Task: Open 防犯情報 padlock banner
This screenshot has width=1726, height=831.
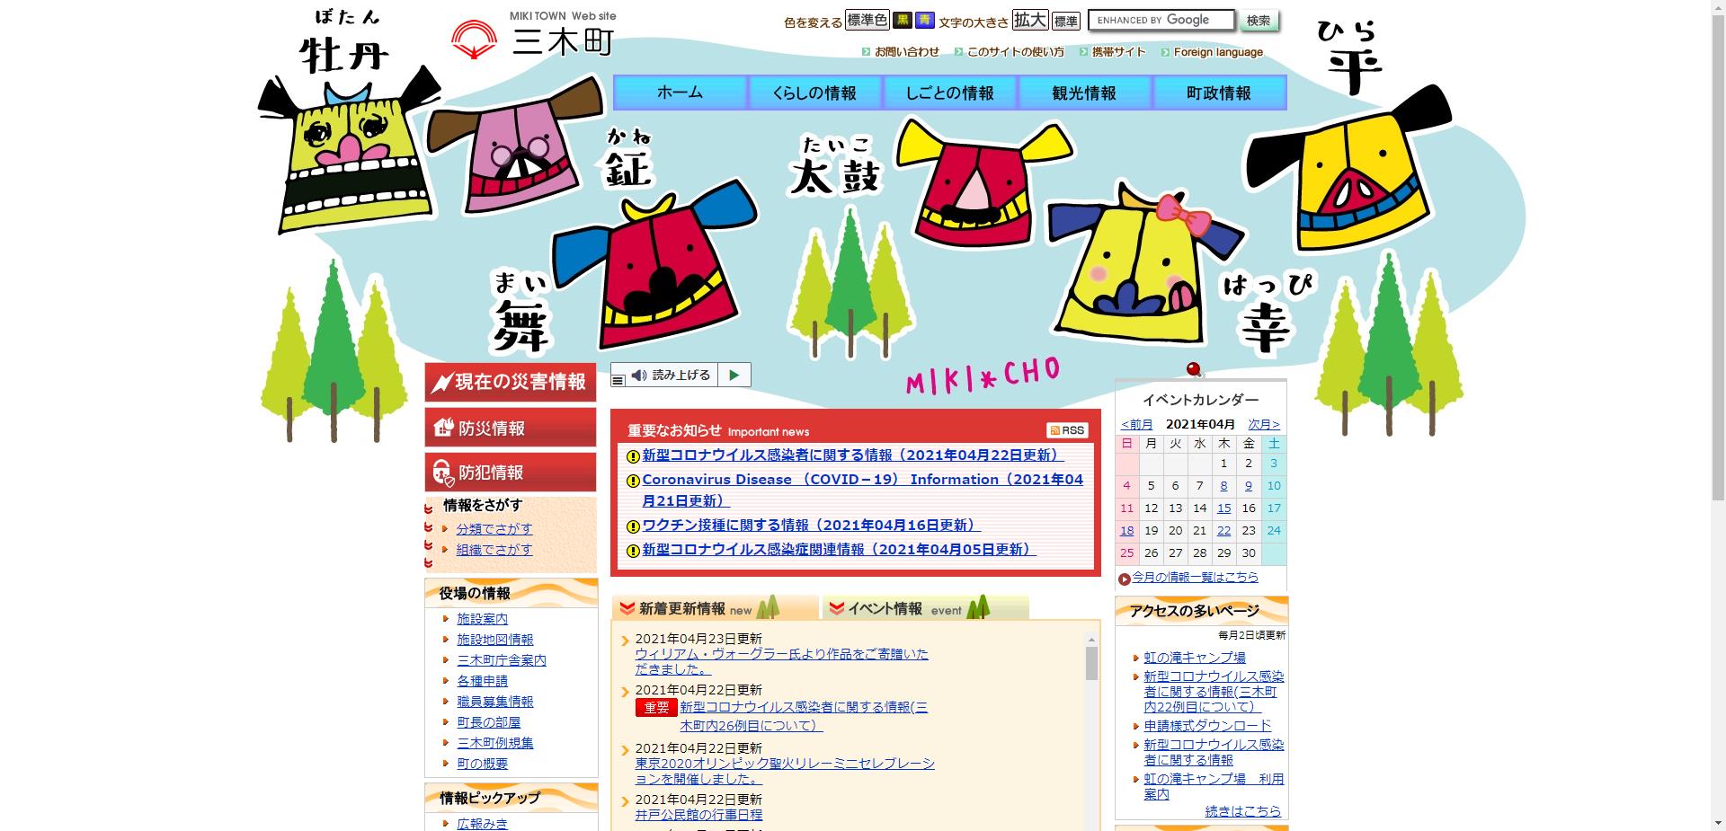Action: click(x=510, y=472)
